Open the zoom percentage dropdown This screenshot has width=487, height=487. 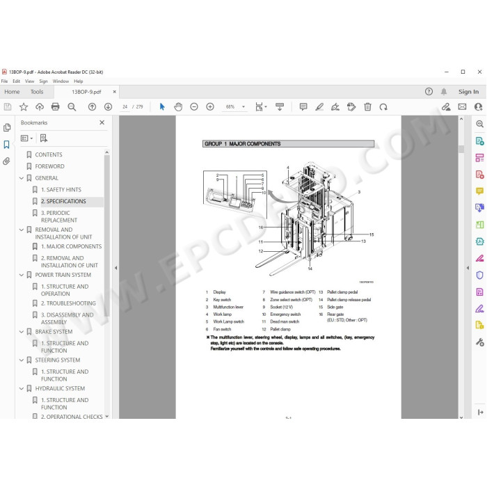243,107
